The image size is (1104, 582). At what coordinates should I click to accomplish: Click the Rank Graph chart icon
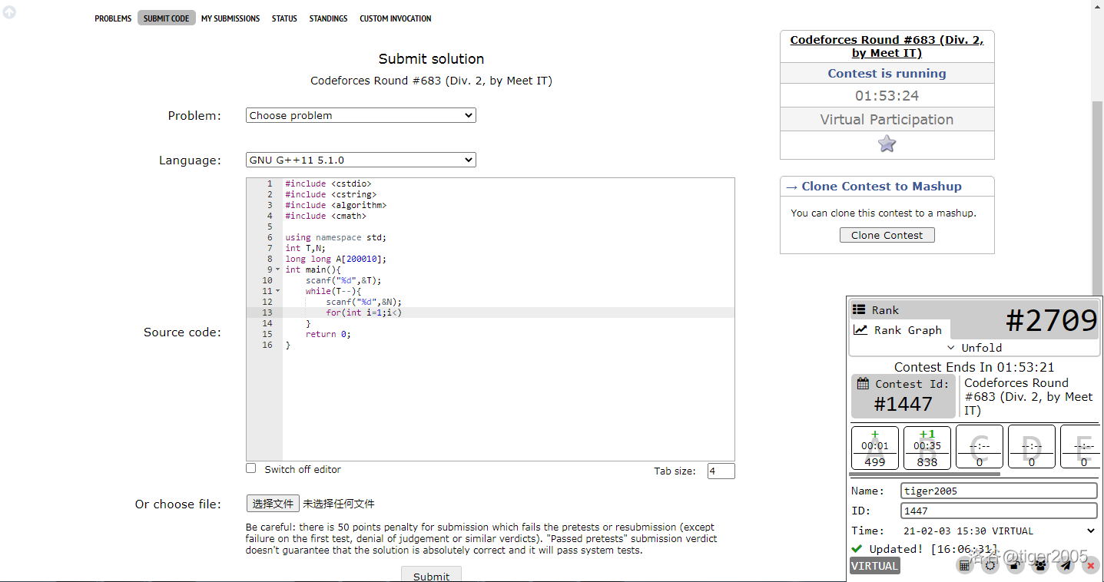[x=861, y=329]
